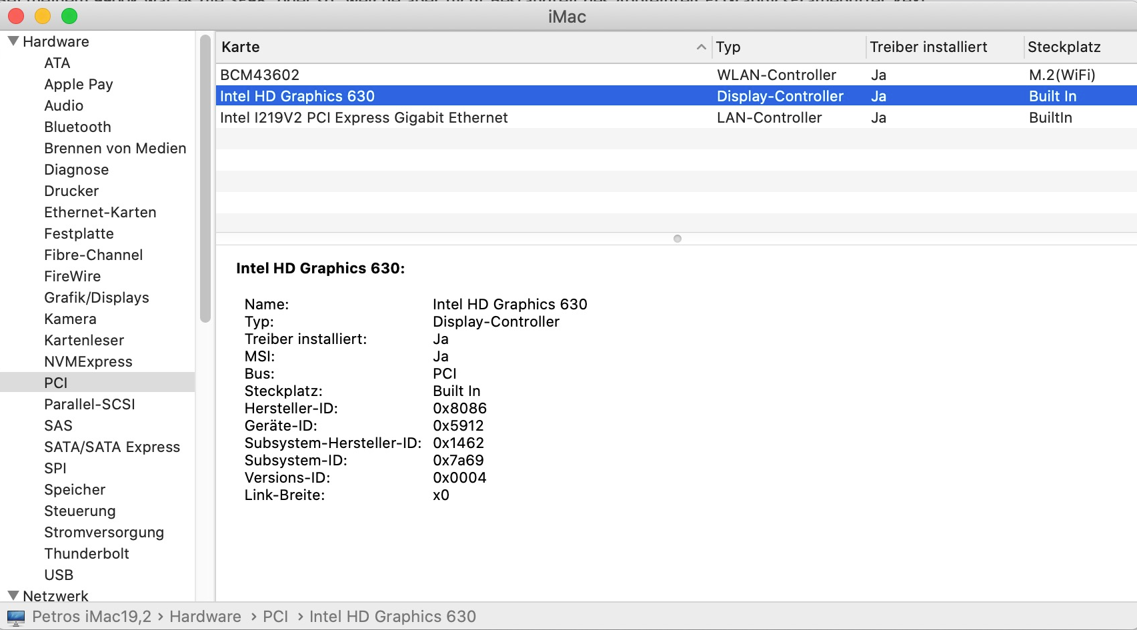The width and height of the screenshot is (1137, 630).
Task: Collapse the Hardware section triangle
Action: pos(13,41)
